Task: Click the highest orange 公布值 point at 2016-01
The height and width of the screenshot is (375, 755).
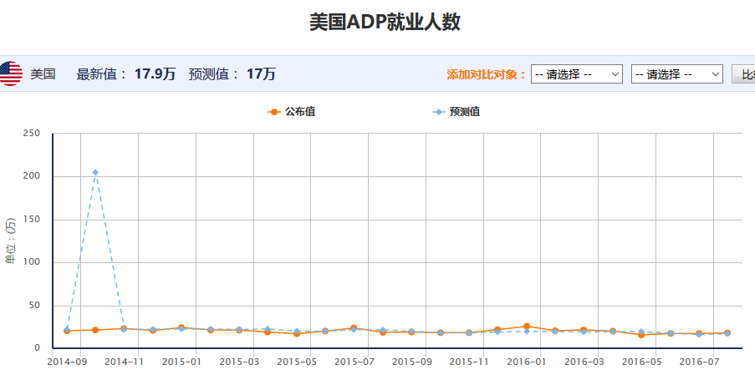Action: coord(526,327)
